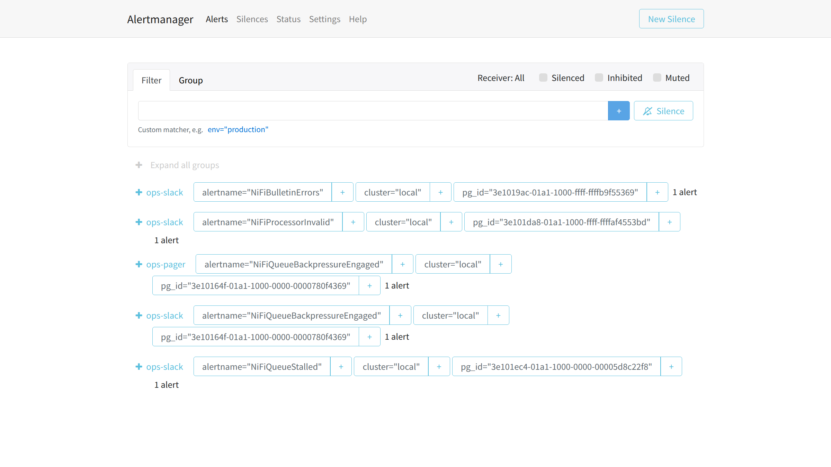Switch to the Group tab
Screen dimensions: 831x467
pos(191,80)
